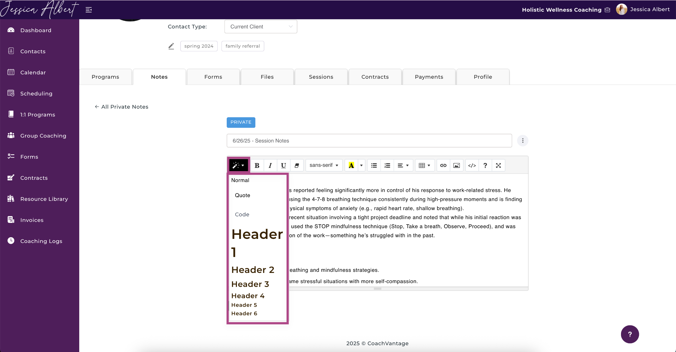This screenshot has height=352, width=676.
Task: Collapse the sidebar with the hamburger icon
Action: (89, 10)
